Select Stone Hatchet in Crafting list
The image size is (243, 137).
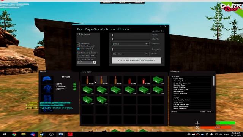(180, 94)
